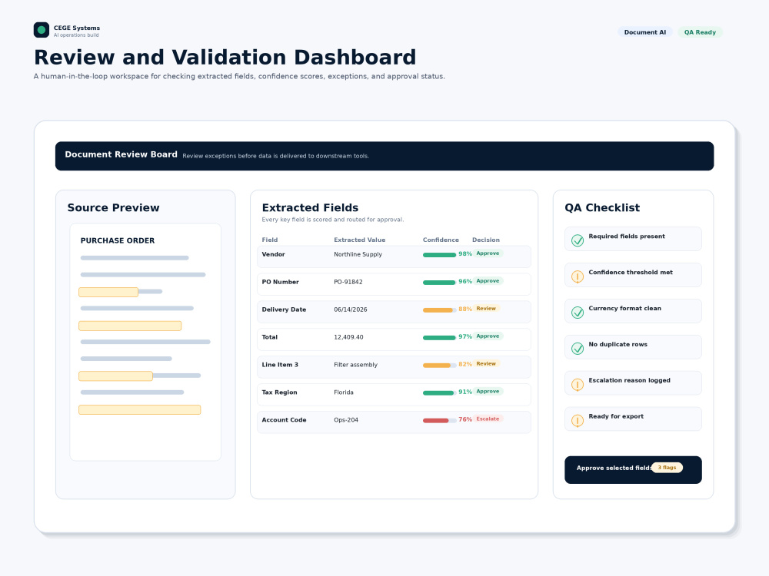Click the Approve decision for Total
The height and width of the screenshot is (576, 769).
tap(488, 336)
